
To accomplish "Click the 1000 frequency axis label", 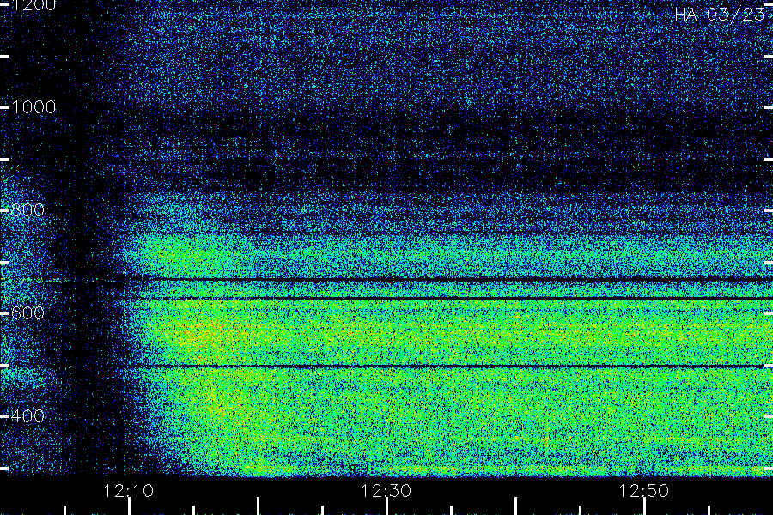I will point(33,107).
